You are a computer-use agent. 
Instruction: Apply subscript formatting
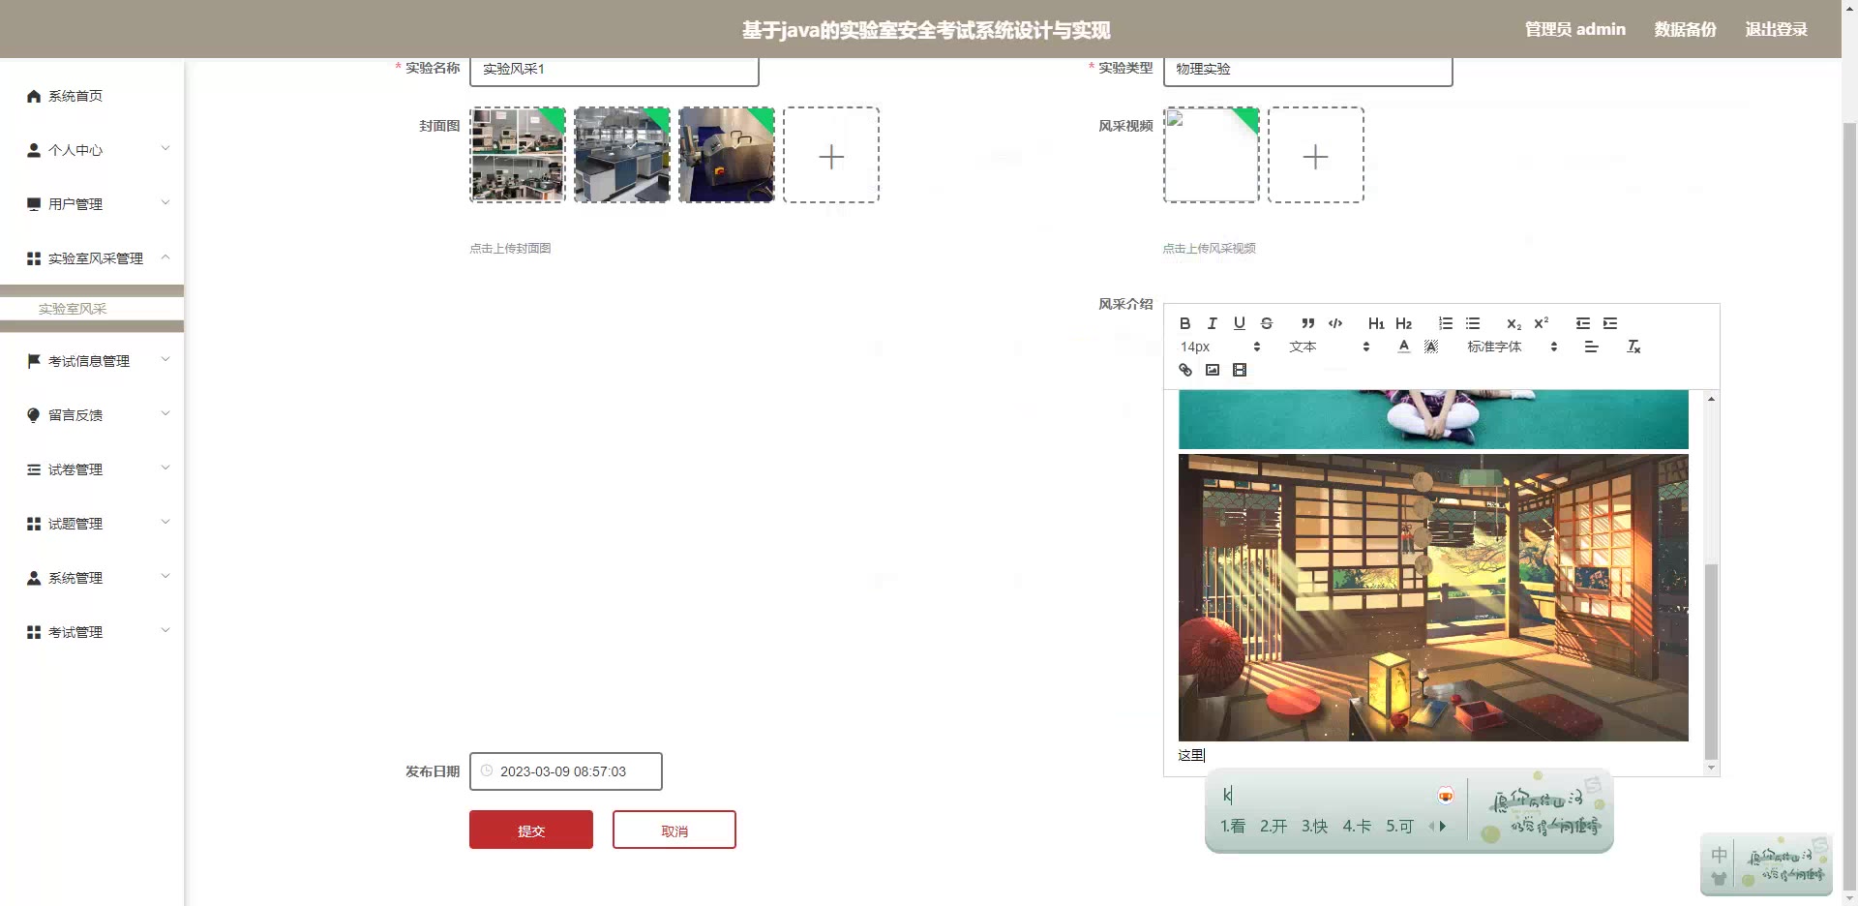1513,323
